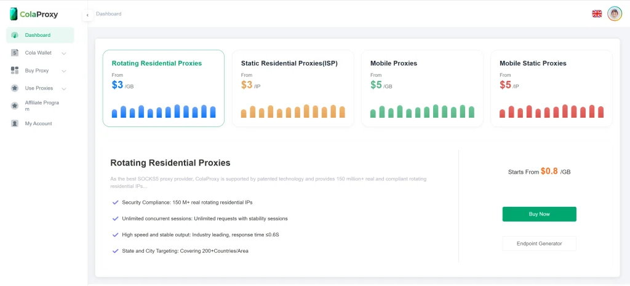Click the checkmark beside Security Compliance
The width and height of the screenshot is (630, 286).
pyautogui.click(x=115, y=203)
